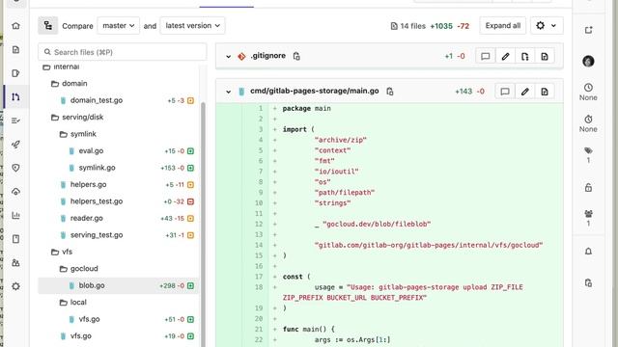Comment on the .gitignore file

click(485, 56)
